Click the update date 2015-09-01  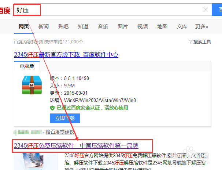(x=76, y=93)
